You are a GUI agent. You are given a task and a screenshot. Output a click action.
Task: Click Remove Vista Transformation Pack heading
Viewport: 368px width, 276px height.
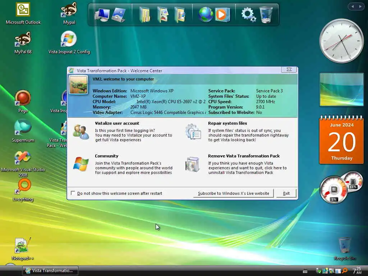point(244,156)
